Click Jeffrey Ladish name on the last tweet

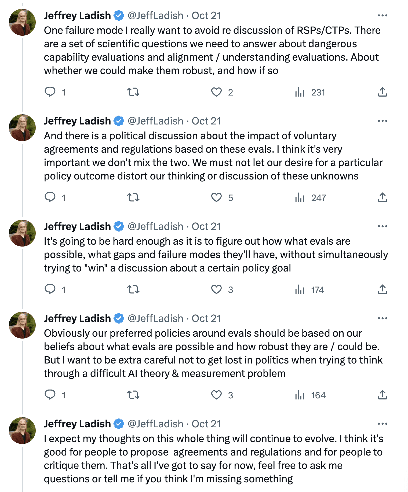[77, 424]
